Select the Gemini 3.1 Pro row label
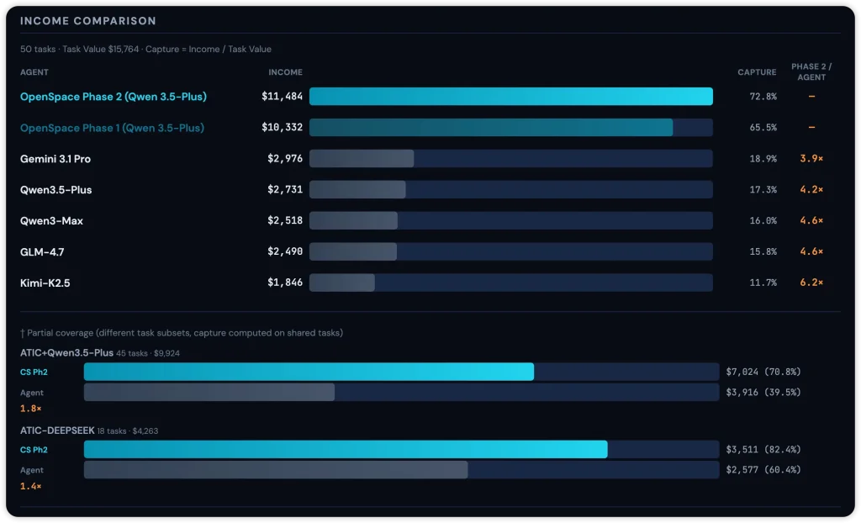The image size is (861, 523). [x=55, y=159]
